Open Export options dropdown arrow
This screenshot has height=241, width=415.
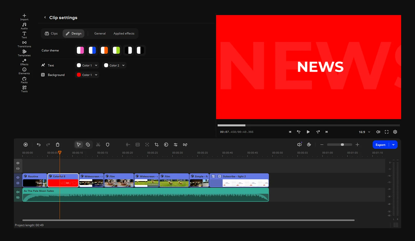(393, 145)
